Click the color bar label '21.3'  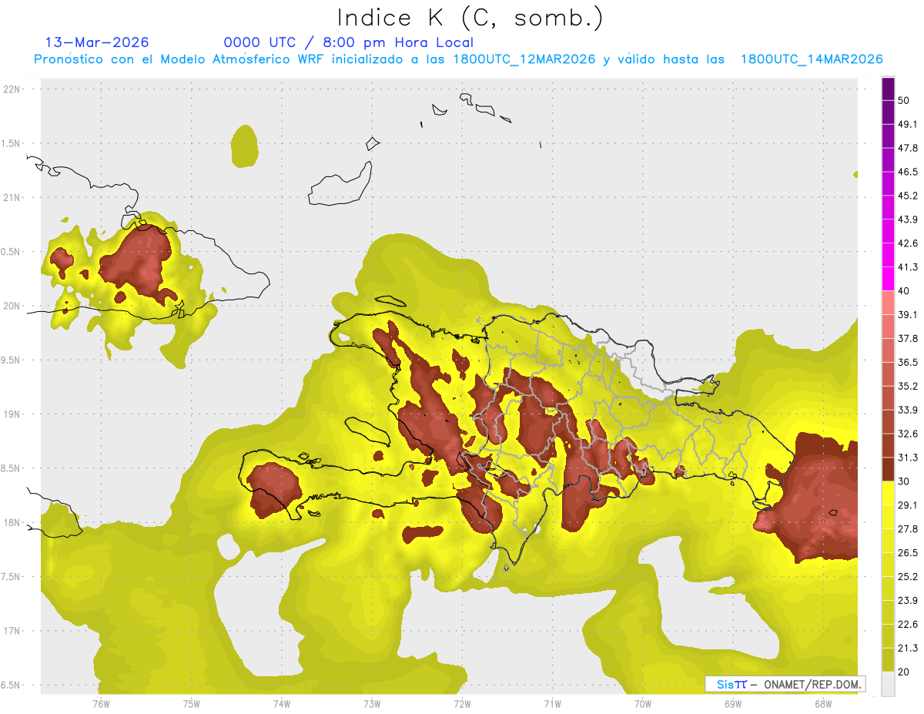tap(908, 649)
